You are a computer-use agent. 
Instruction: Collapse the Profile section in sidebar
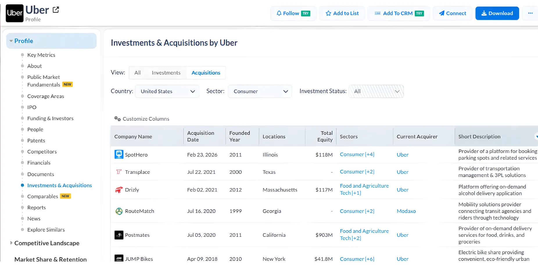(x=11, y=41)
